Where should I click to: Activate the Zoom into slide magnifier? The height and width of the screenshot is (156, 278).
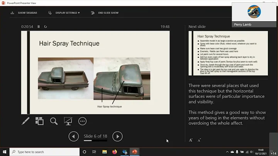pos(54,121)
